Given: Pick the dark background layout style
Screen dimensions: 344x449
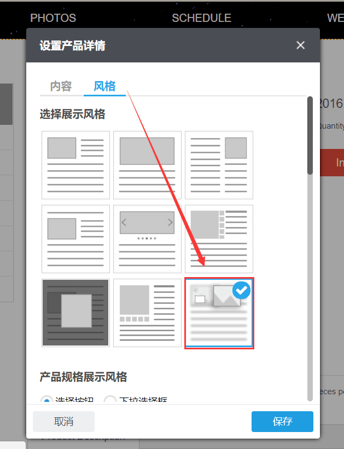Looking at the screenshot, I should click(76, 313).
